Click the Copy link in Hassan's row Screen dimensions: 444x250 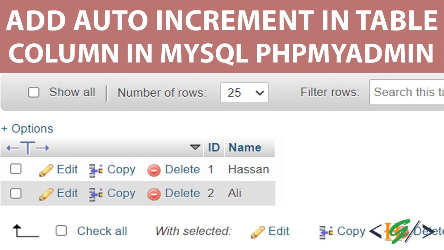(x=121, y=170)
